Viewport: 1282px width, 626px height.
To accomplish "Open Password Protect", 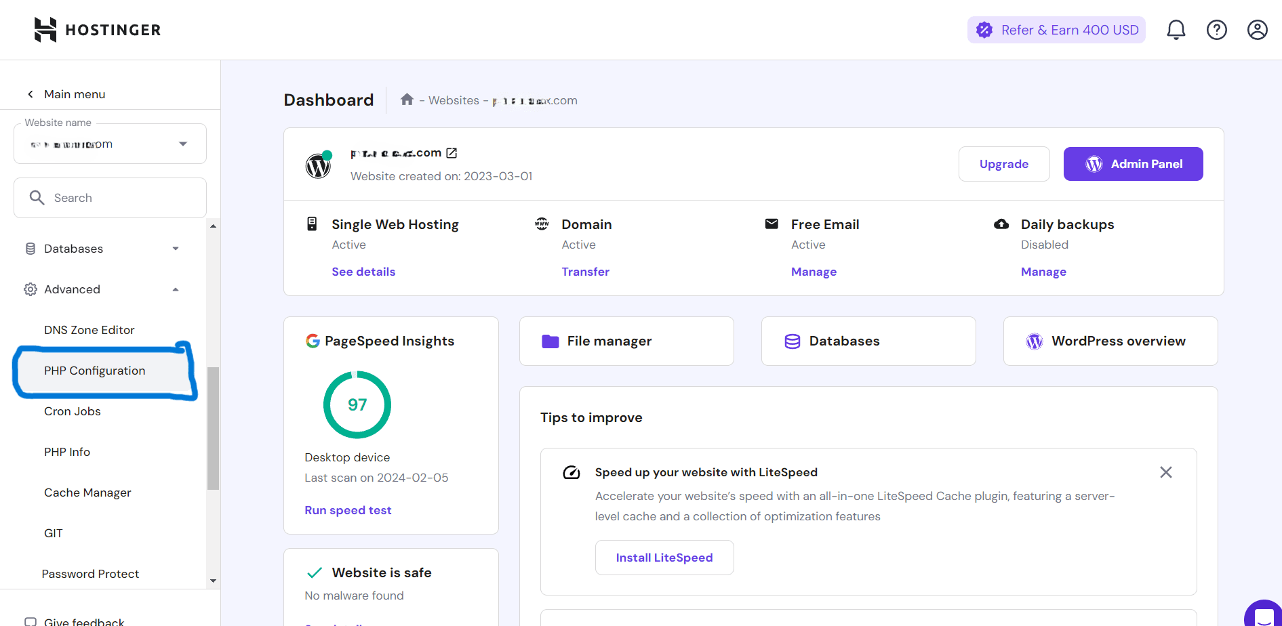I will [90, 574].
